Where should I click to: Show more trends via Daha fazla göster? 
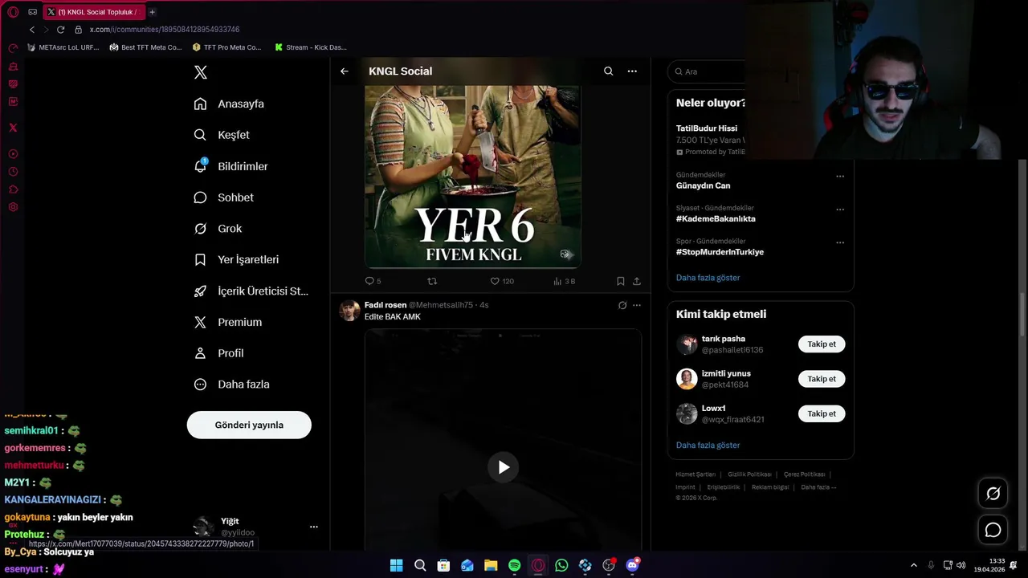pyautogui.click(x=708, y=278)
